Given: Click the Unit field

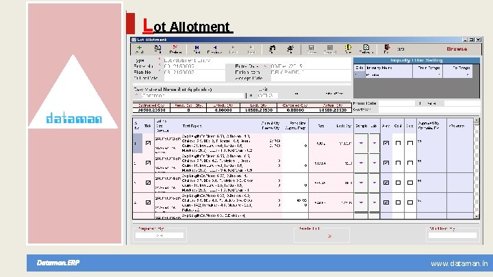Looking at the screenshot, I should [267, 96].
